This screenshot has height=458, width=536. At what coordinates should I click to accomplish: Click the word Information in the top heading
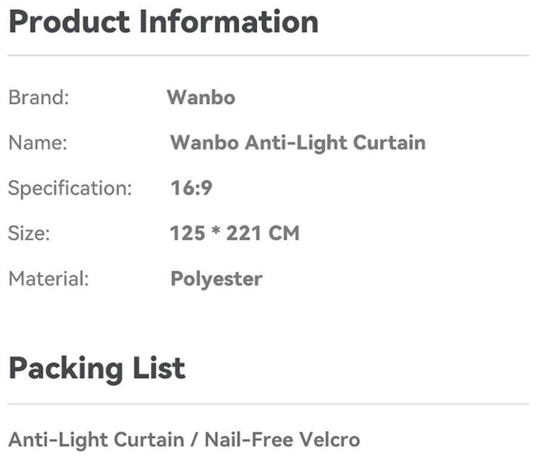229,22
